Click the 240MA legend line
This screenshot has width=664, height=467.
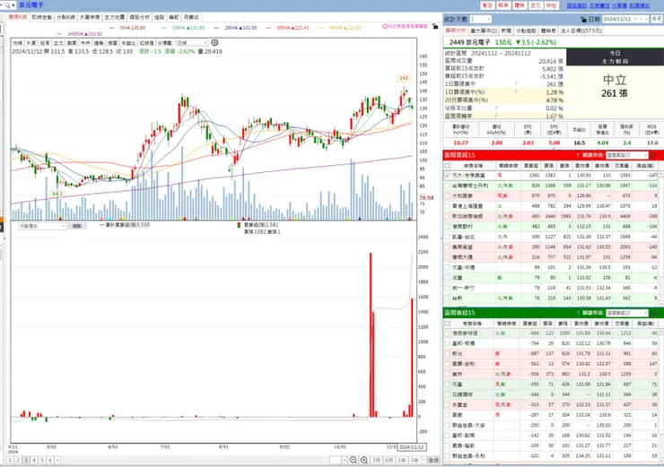click(80, 34)
